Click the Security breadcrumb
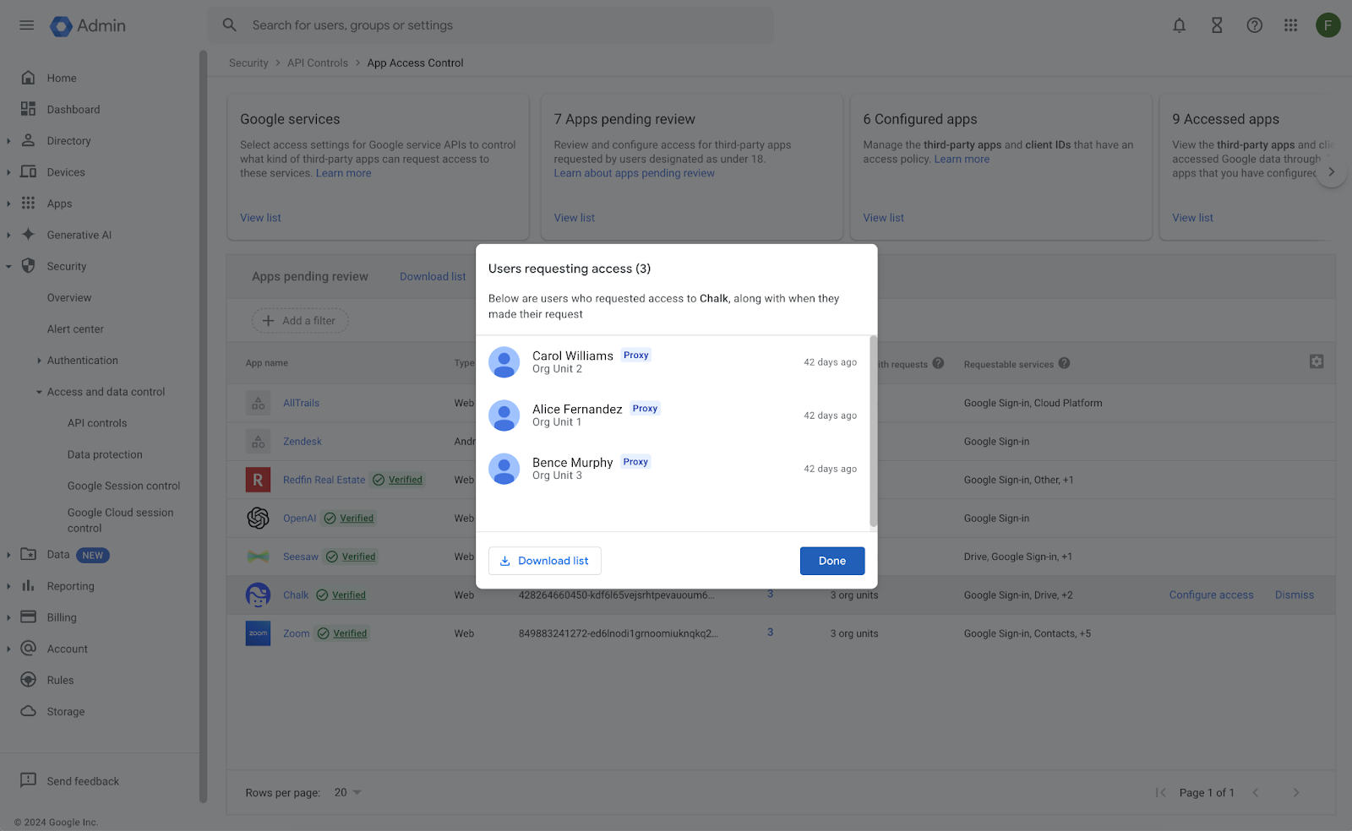1352x831 pixels. [248, 62]
